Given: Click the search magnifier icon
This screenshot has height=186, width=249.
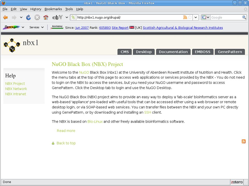Looking at the screenshot, I should tap(244, 17).
